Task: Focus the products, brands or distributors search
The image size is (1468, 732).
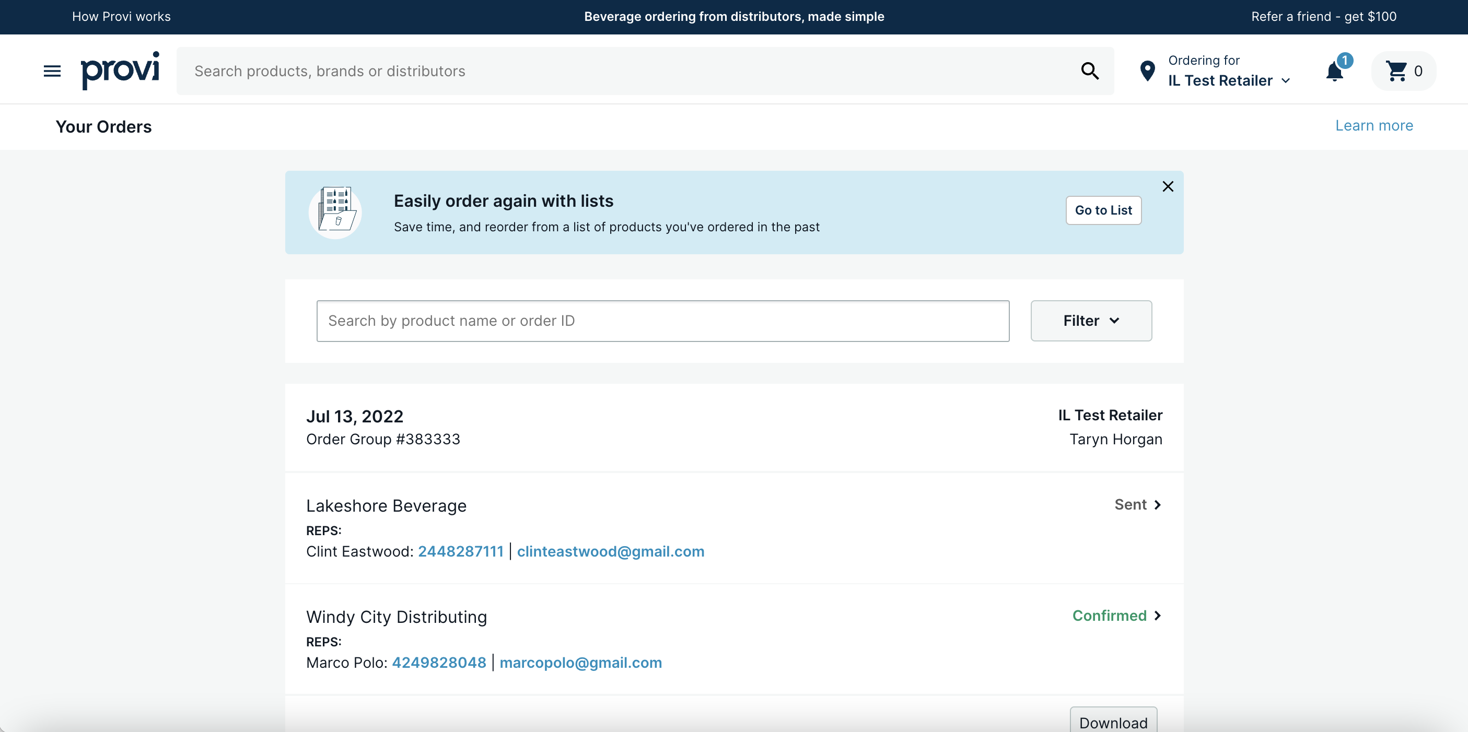Action: (x=627, y=71)
